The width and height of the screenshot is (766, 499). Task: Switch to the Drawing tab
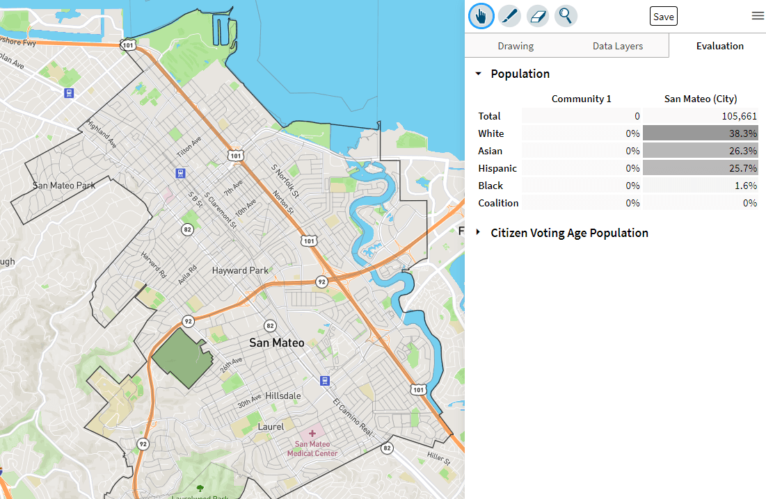[516, 45]
